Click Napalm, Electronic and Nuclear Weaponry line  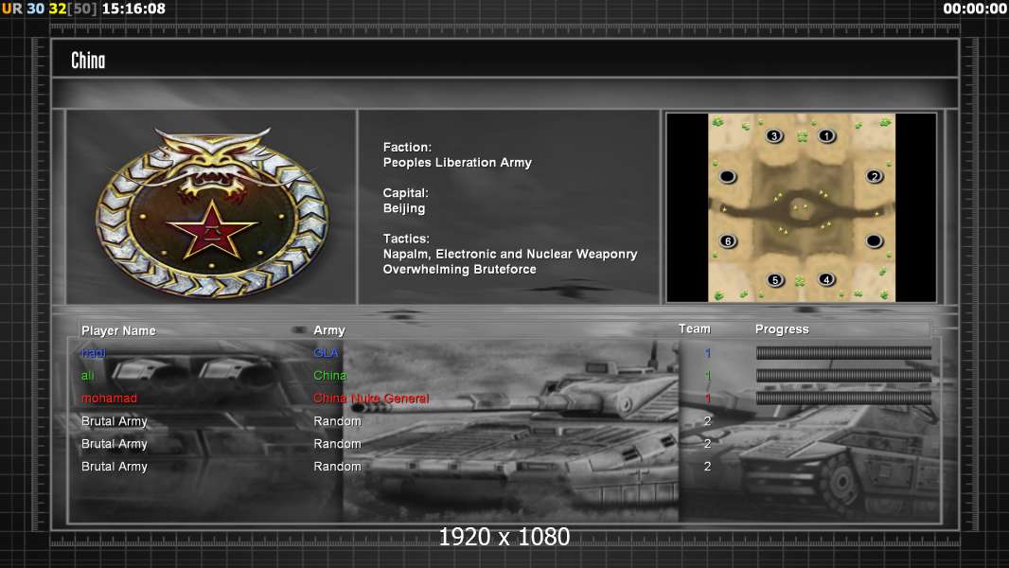coord(510,254)
